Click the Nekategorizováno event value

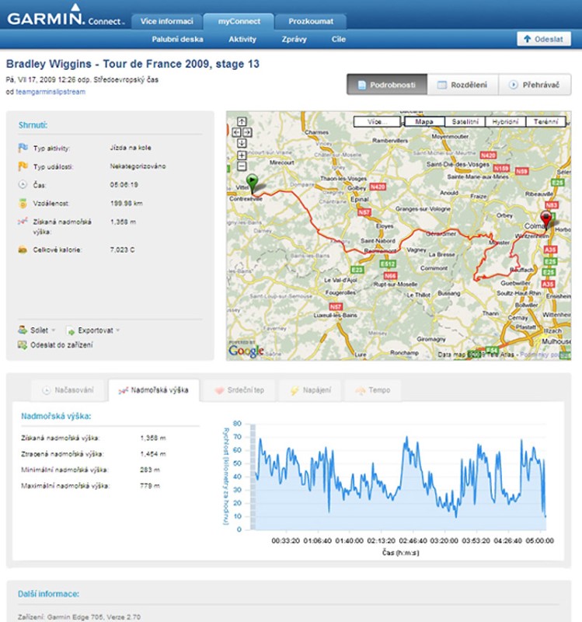[x=138, y=166]
